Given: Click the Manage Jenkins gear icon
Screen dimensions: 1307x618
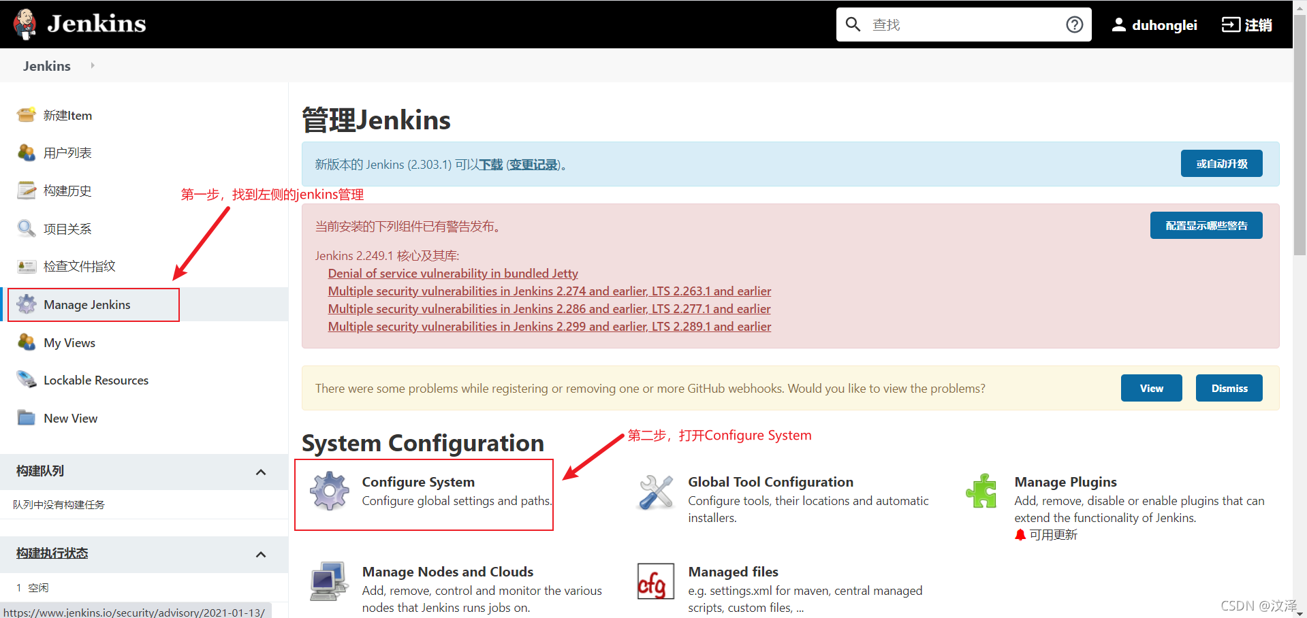Looking at the screenshot, I should tap(27, 304).
